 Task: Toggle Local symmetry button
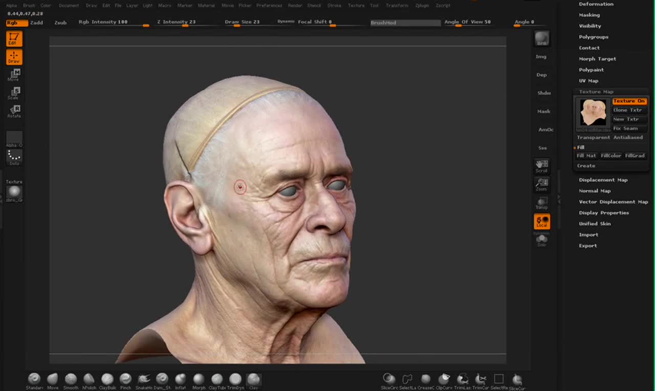[541, 221]
